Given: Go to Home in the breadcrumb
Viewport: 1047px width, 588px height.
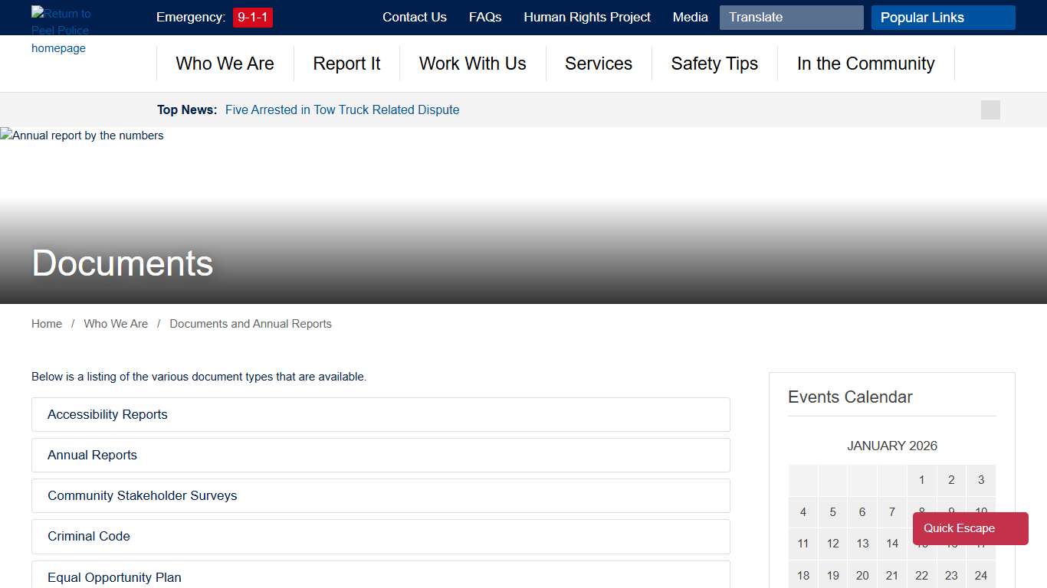Looking at the screenshot, I should [x=47, y=324].
